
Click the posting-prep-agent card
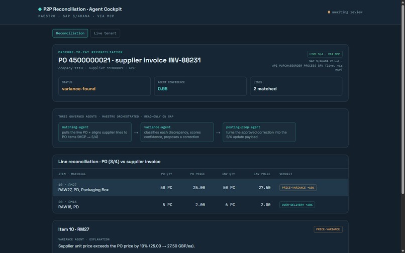[x=259, y=132]
